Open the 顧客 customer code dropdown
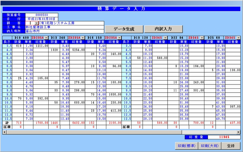The height and width of the screenshot is (152, 243). click(x=36, y=23)
